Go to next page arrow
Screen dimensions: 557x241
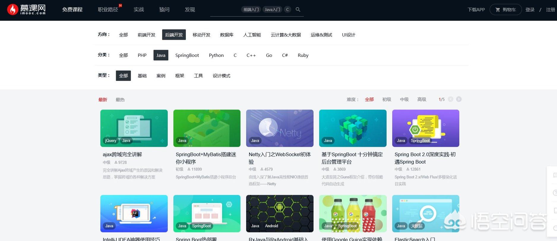coord(459,99)
